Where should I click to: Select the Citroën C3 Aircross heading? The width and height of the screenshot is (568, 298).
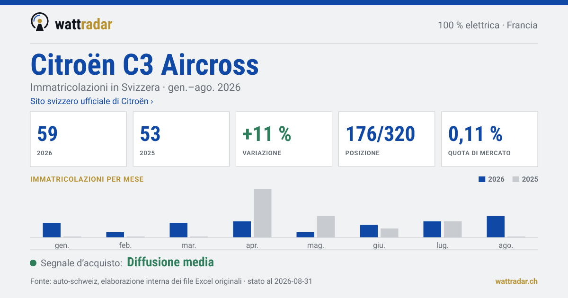coord(144,64)
